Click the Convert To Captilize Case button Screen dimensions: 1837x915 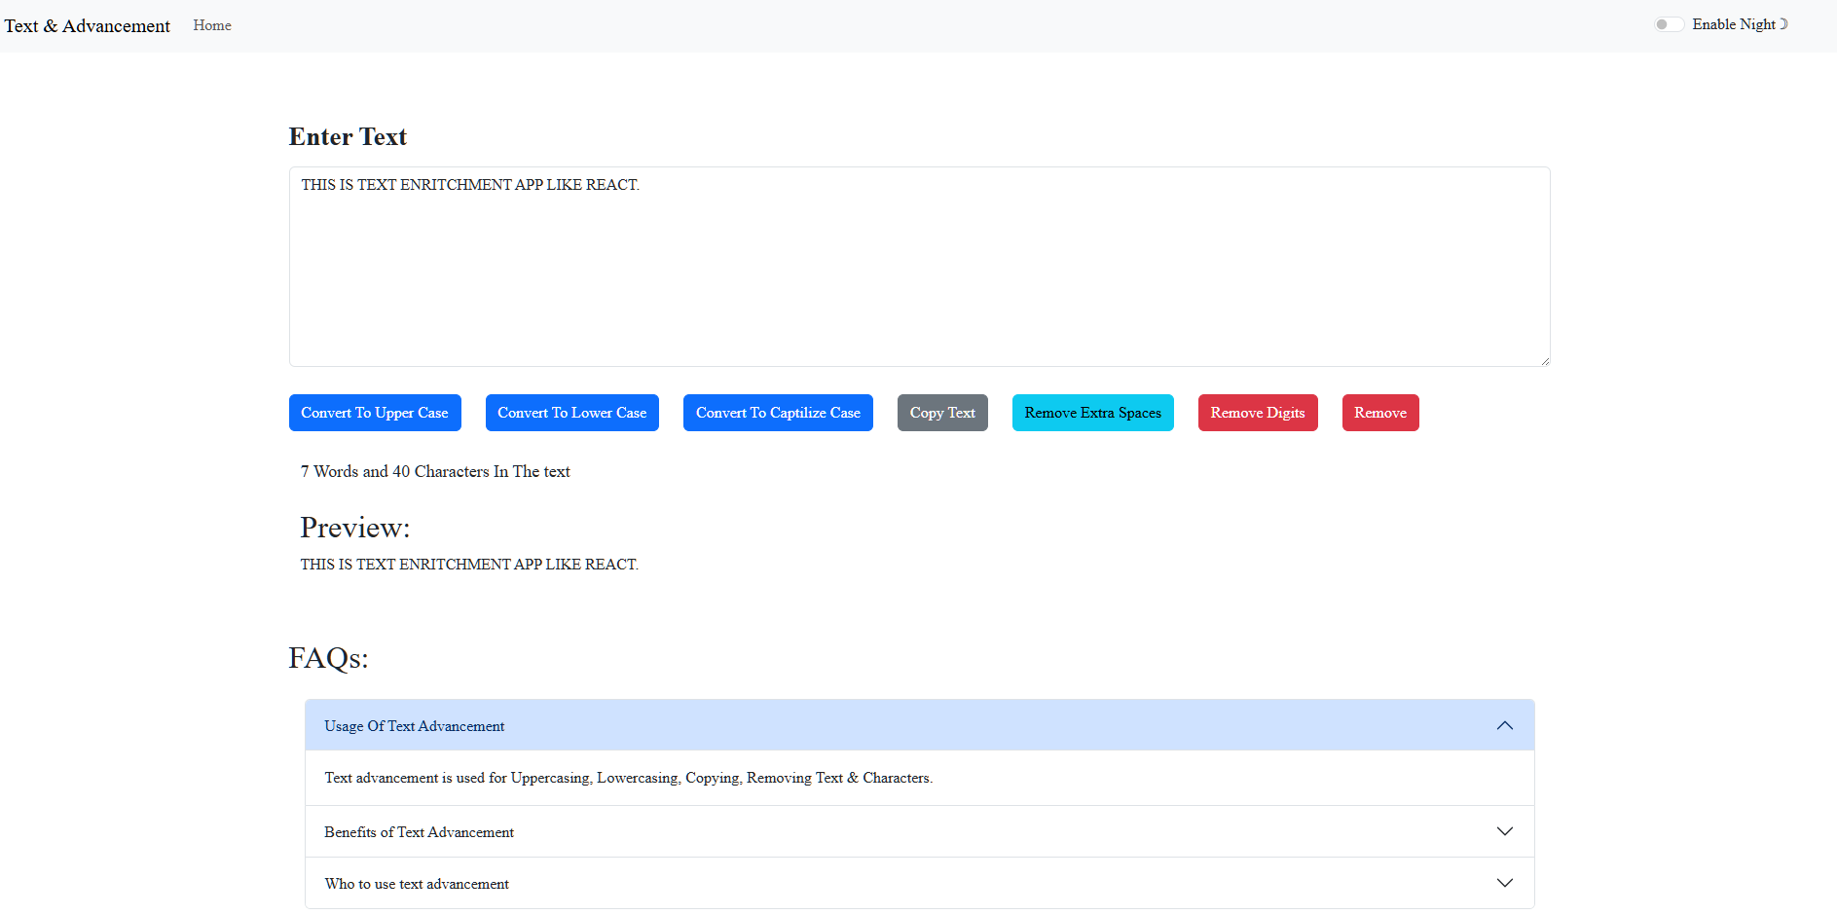[x=778, y=413]
